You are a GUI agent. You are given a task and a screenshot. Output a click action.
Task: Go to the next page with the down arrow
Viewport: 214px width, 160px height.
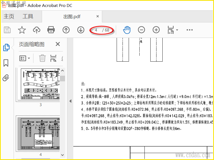point(81,30)
